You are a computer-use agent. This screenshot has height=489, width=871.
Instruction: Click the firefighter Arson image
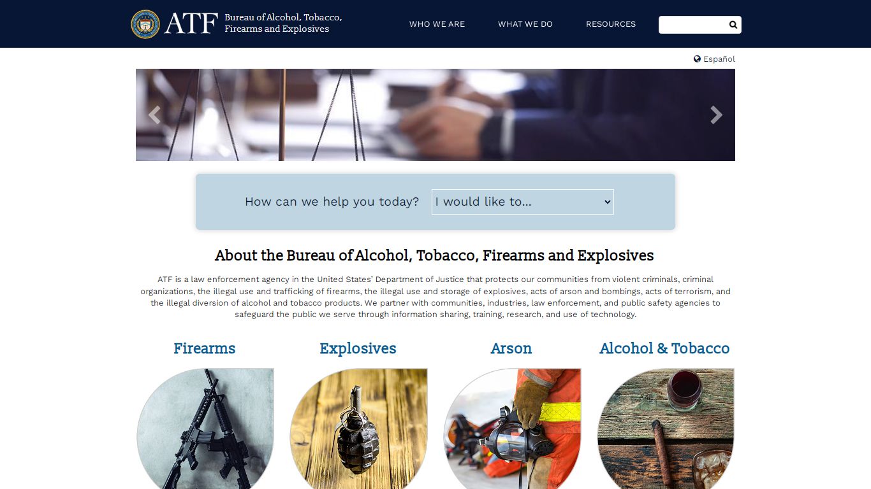point(513,429)
